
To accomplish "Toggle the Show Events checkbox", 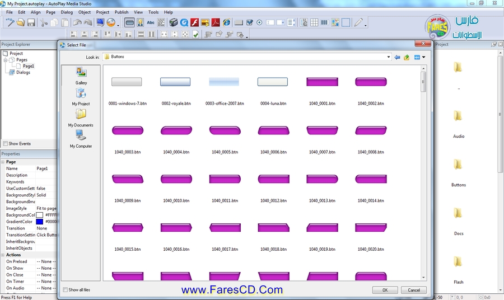I will [5, 144].
